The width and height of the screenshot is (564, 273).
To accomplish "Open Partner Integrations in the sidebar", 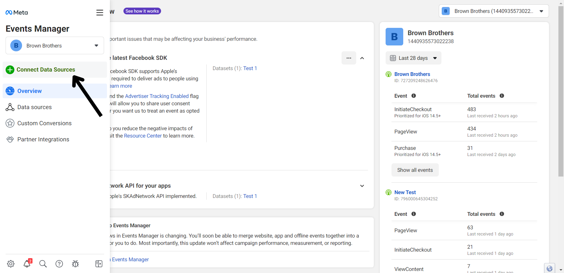I will tap(55, 139).
